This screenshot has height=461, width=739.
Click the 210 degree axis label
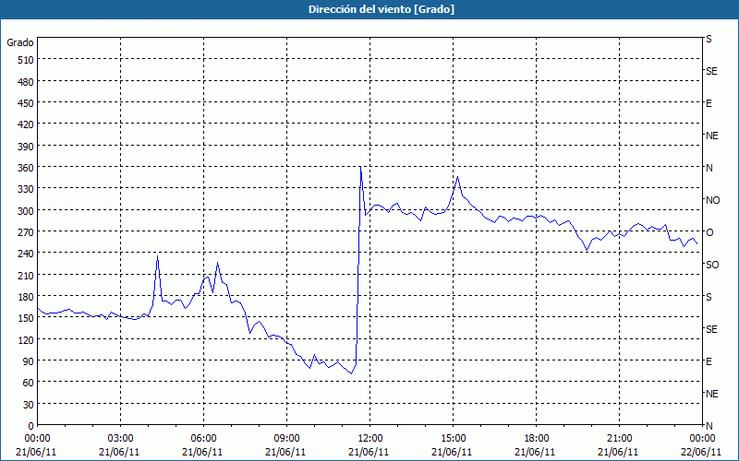[x=26, y=275]
